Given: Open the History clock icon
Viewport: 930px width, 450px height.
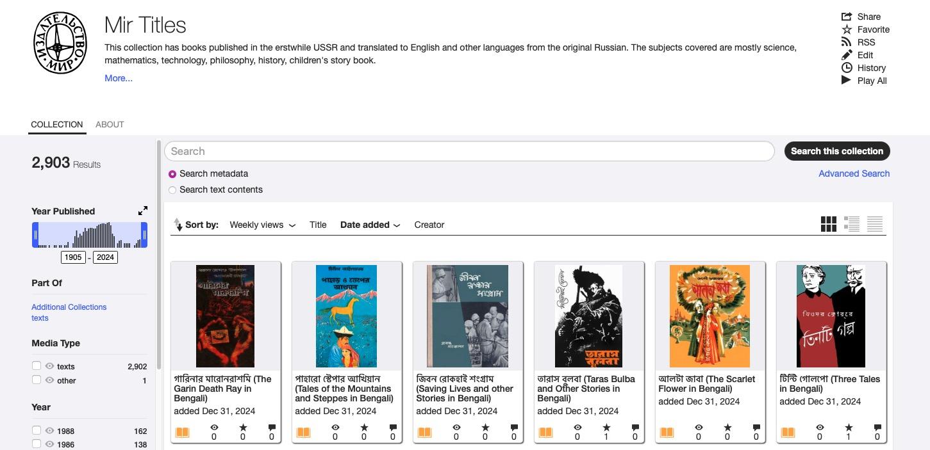Looking at the screenshot, I should click(x=847, y=68).
